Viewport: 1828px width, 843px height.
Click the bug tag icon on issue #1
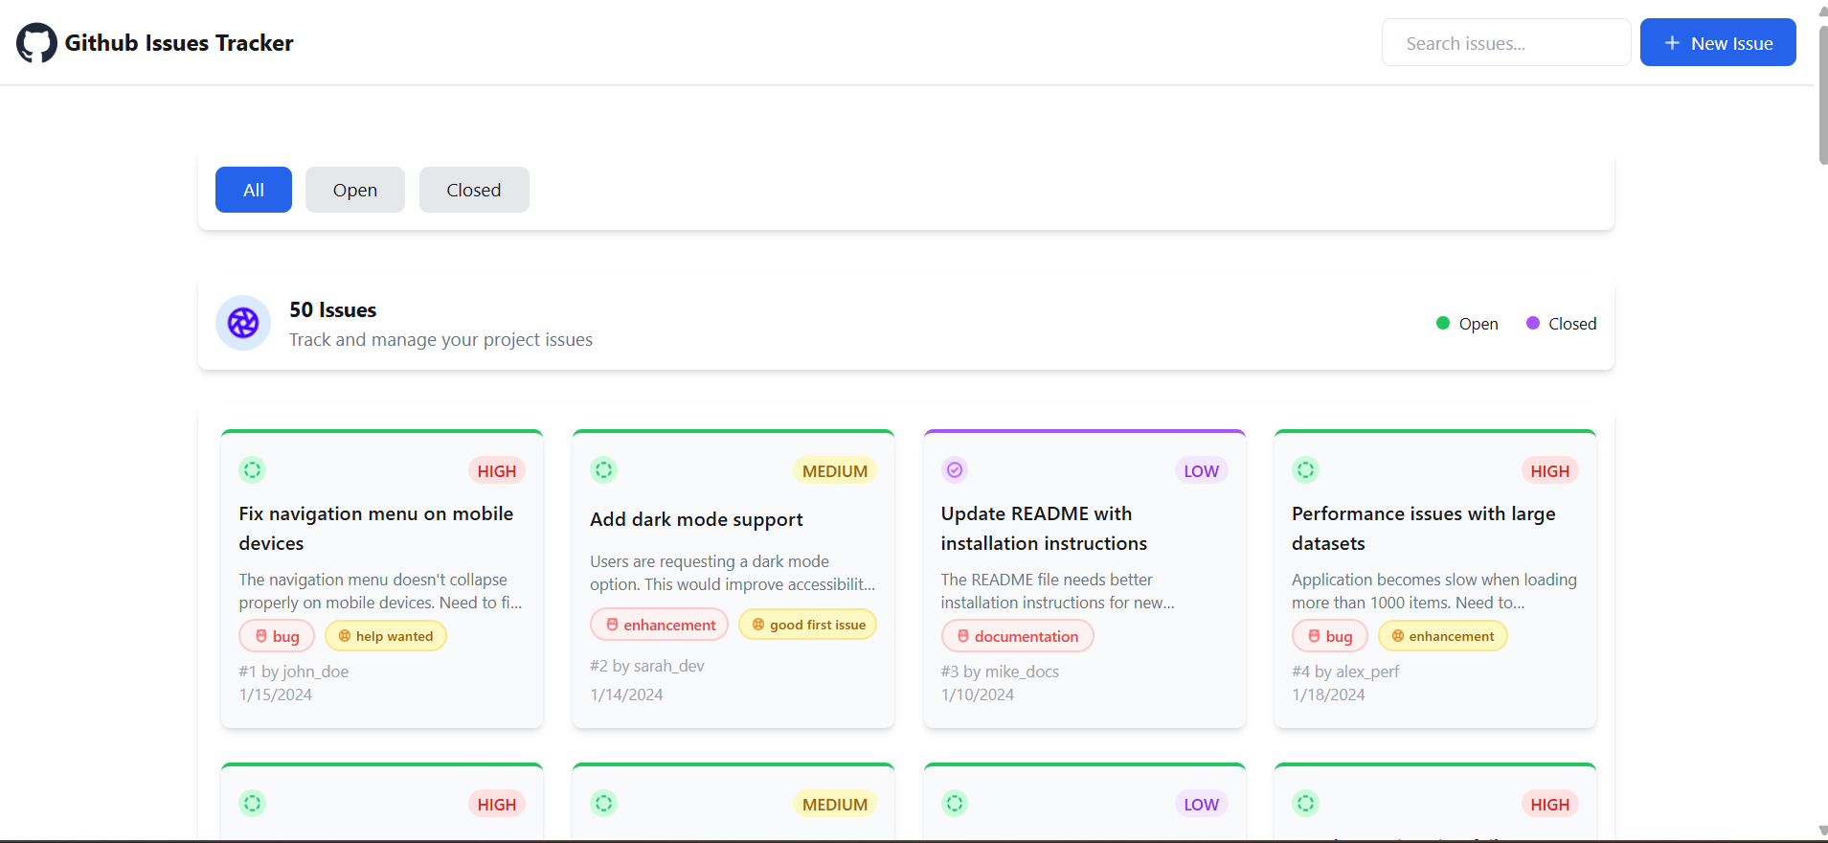point(261,636)
